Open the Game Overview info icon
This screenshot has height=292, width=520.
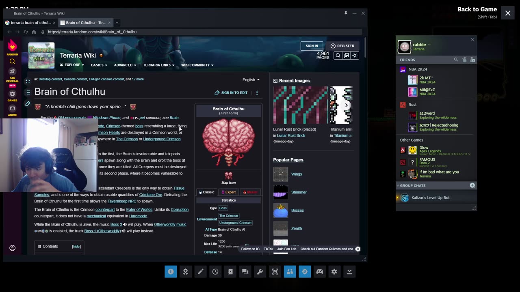[171, 272]
